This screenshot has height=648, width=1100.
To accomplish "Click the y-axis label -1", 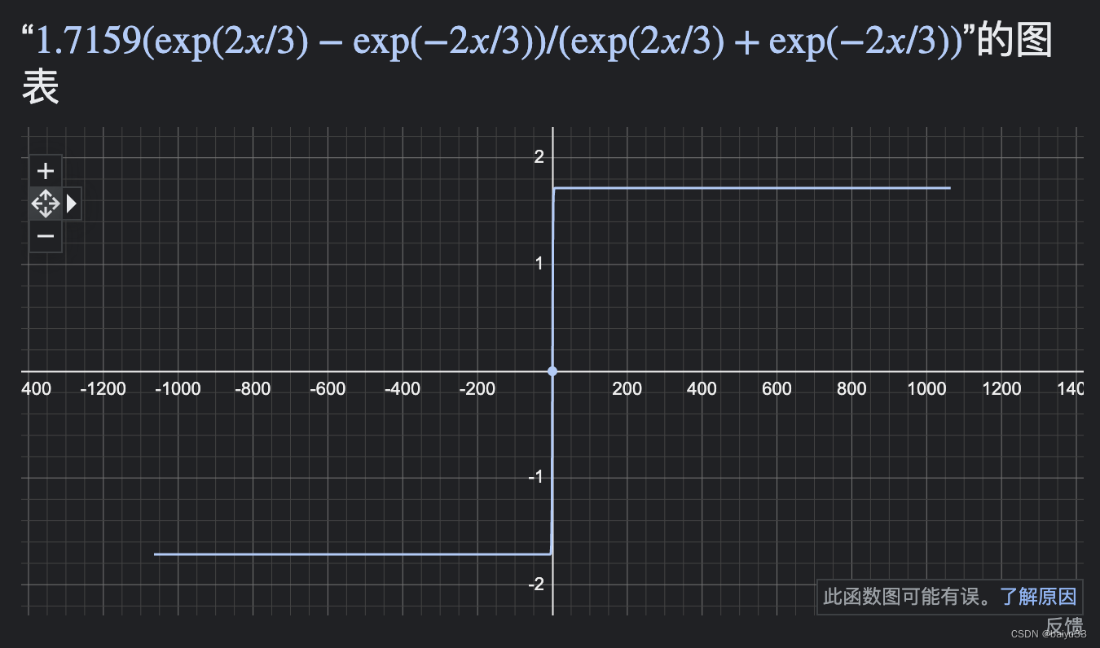I will click(x=535, y=477).
